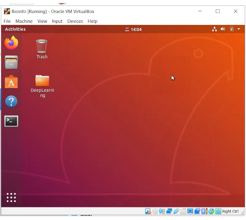Open the Help icon in the dock

pyautogui.click(x=11, y=102)
